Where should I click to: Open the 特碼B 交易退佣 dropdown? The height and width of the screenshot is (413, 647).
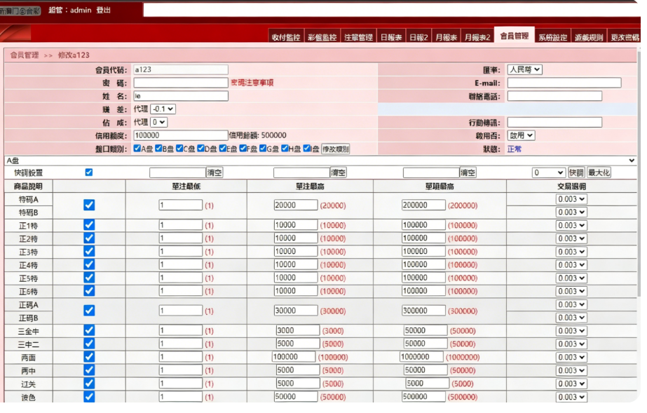point(571,212)
